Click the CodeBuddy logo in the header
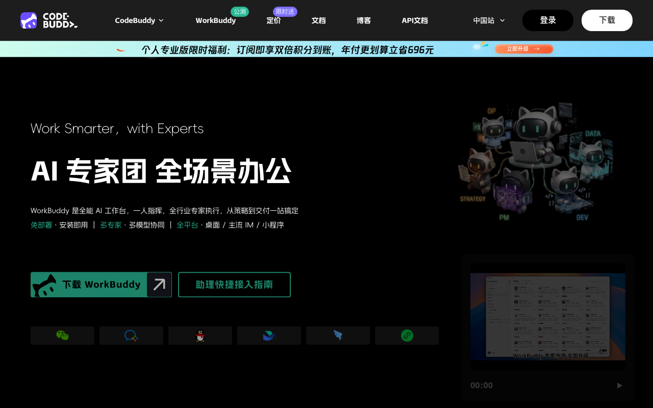The width and height of the screenshot is (653, 408). 49,20
